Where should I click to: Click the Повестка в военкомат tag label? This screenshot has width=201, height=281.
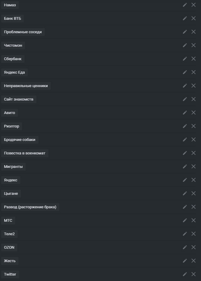point(25,153)
